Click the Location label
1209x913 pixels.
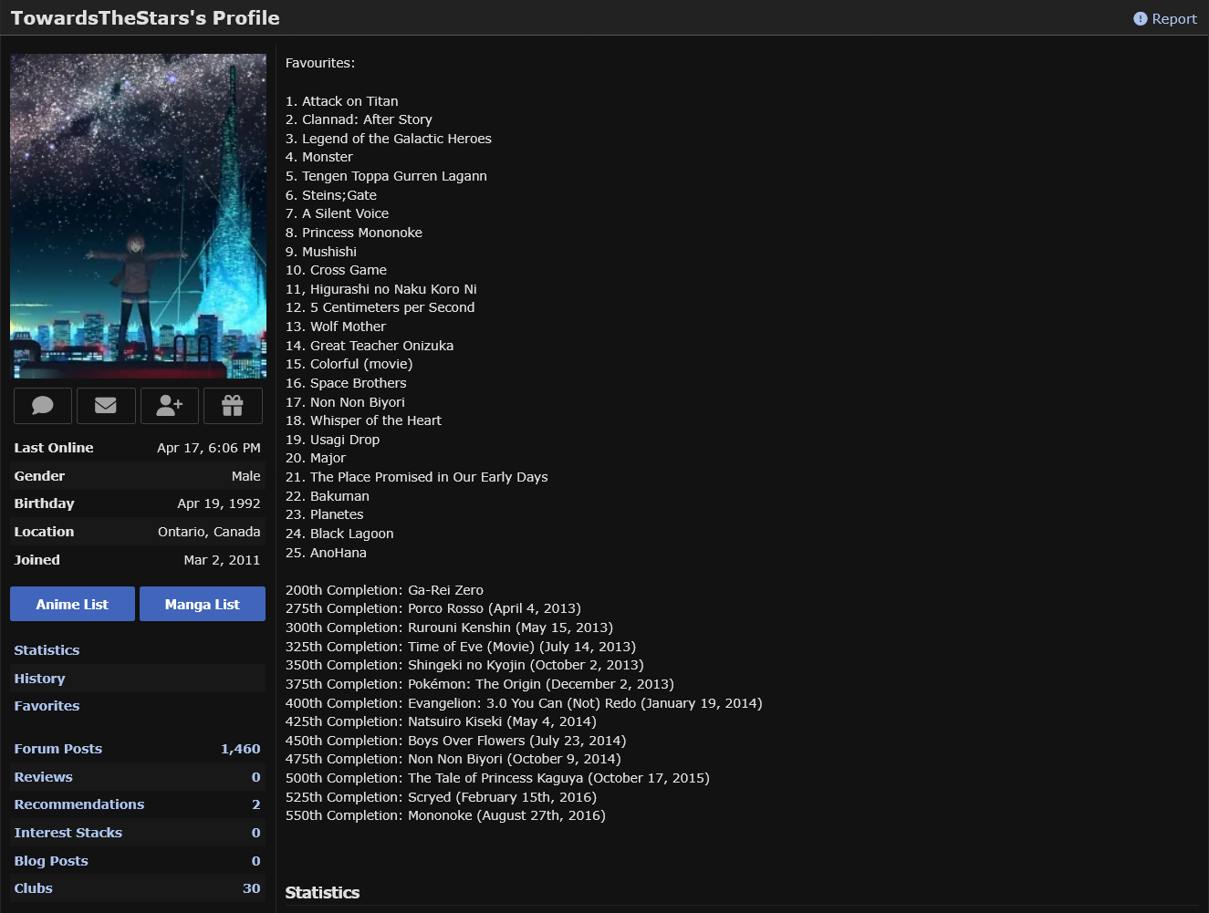click(44, 532)
